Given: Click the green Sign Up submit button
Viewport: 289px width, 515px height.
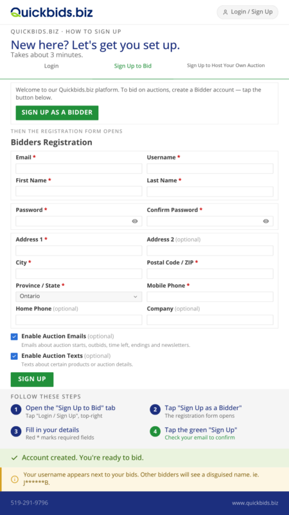Looking at the screenshot, I should (x=32, y=379).
